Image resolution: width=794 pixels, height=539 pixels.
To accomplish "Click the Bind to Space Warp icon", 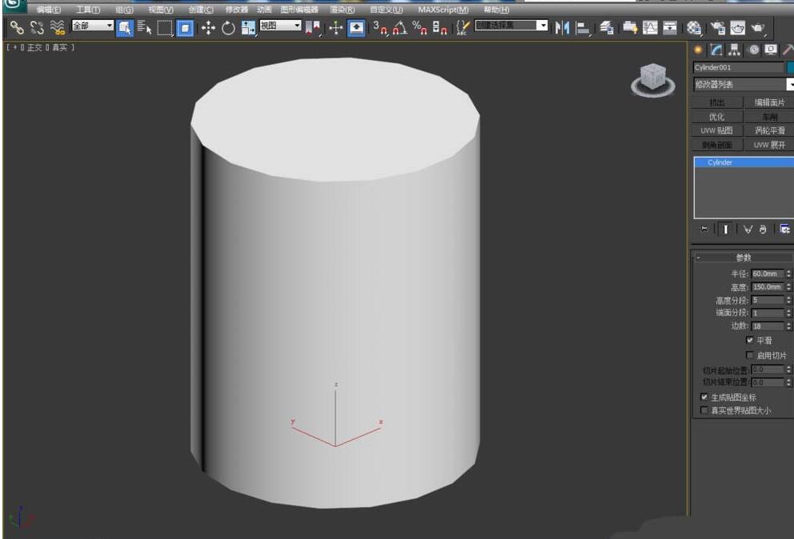I will point(57,28).
